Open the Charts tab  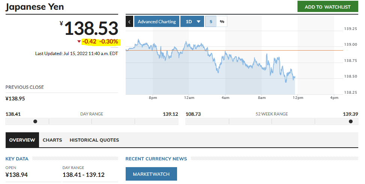click(53, 140)
